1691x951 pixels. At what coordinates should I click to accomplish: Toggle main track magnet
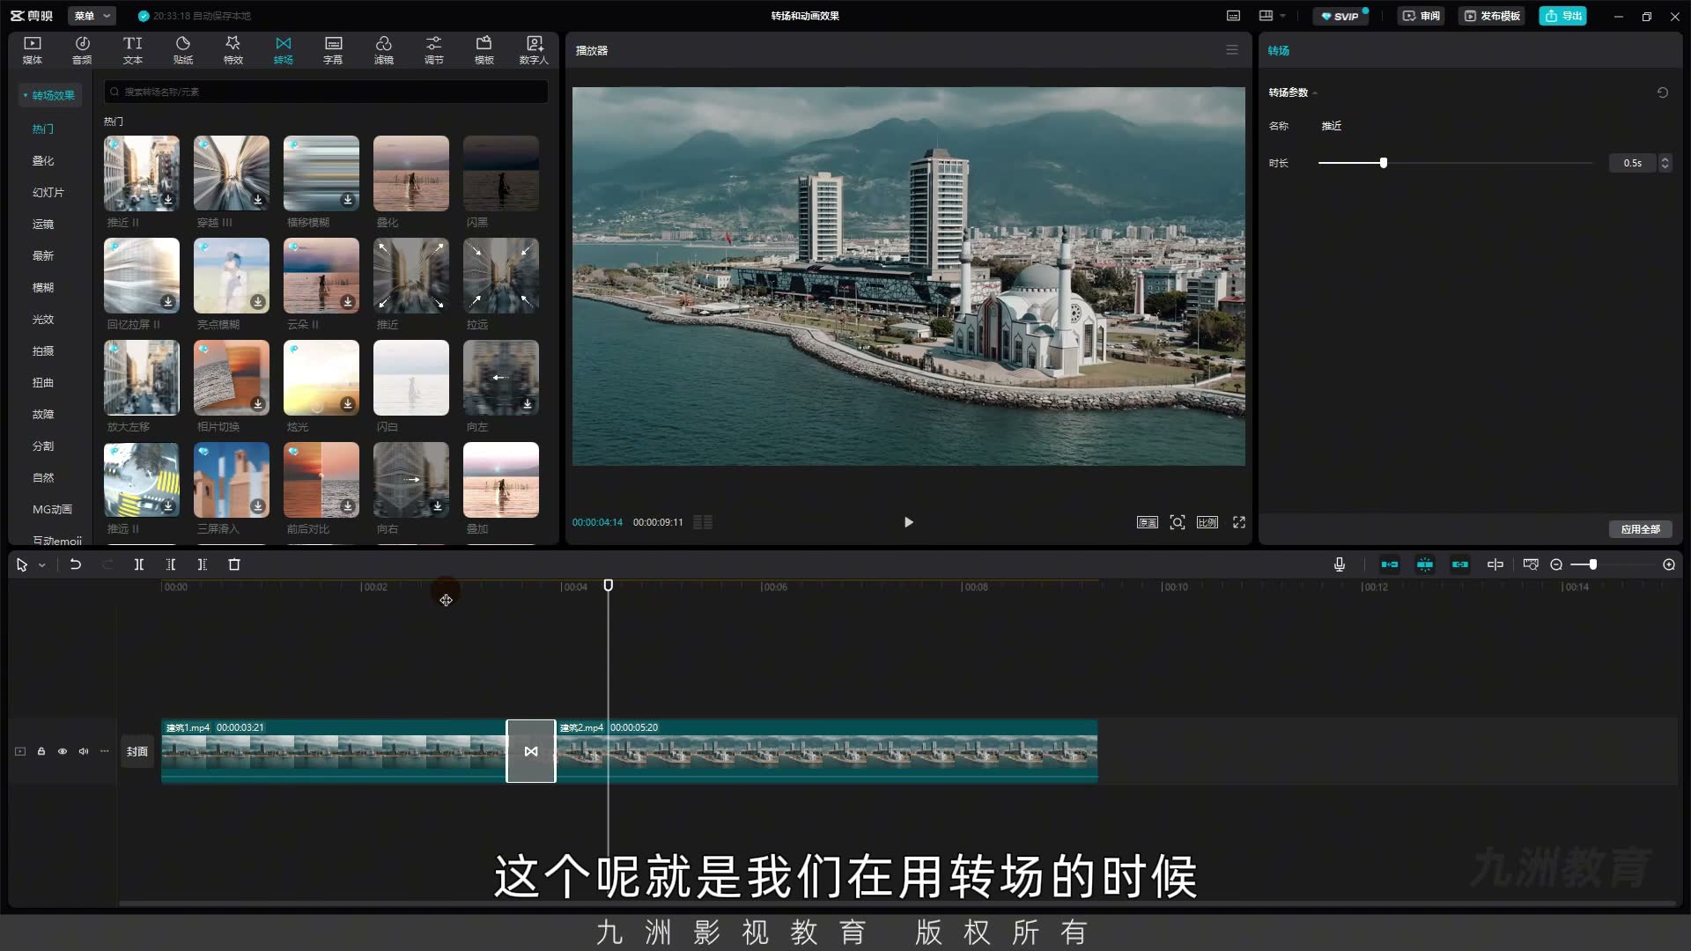[x=1390, y=564]
